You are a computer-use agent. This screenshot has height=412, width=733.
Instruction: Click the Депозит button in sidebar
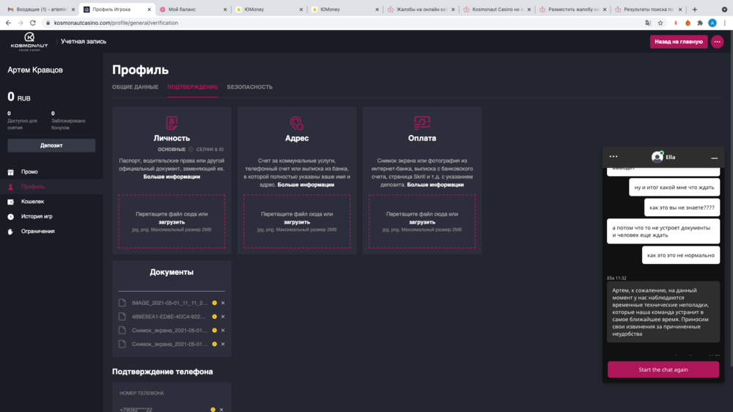(x=51, y=145)
